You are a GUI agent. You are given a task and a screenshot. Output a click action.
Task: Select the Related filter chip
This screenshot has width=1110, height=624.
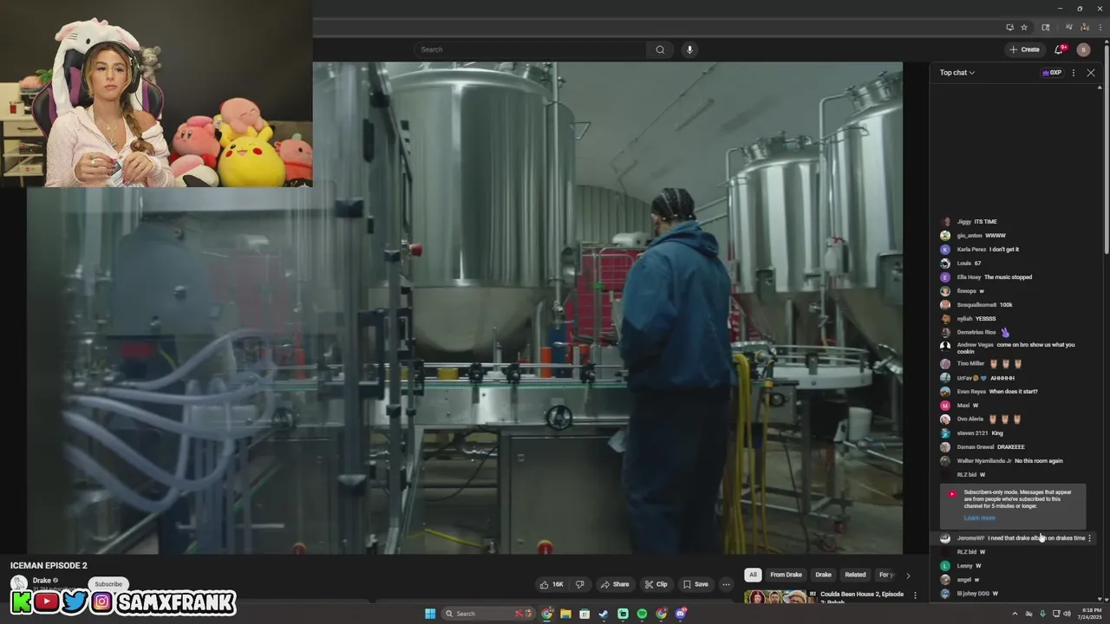[x=855, y=575]
